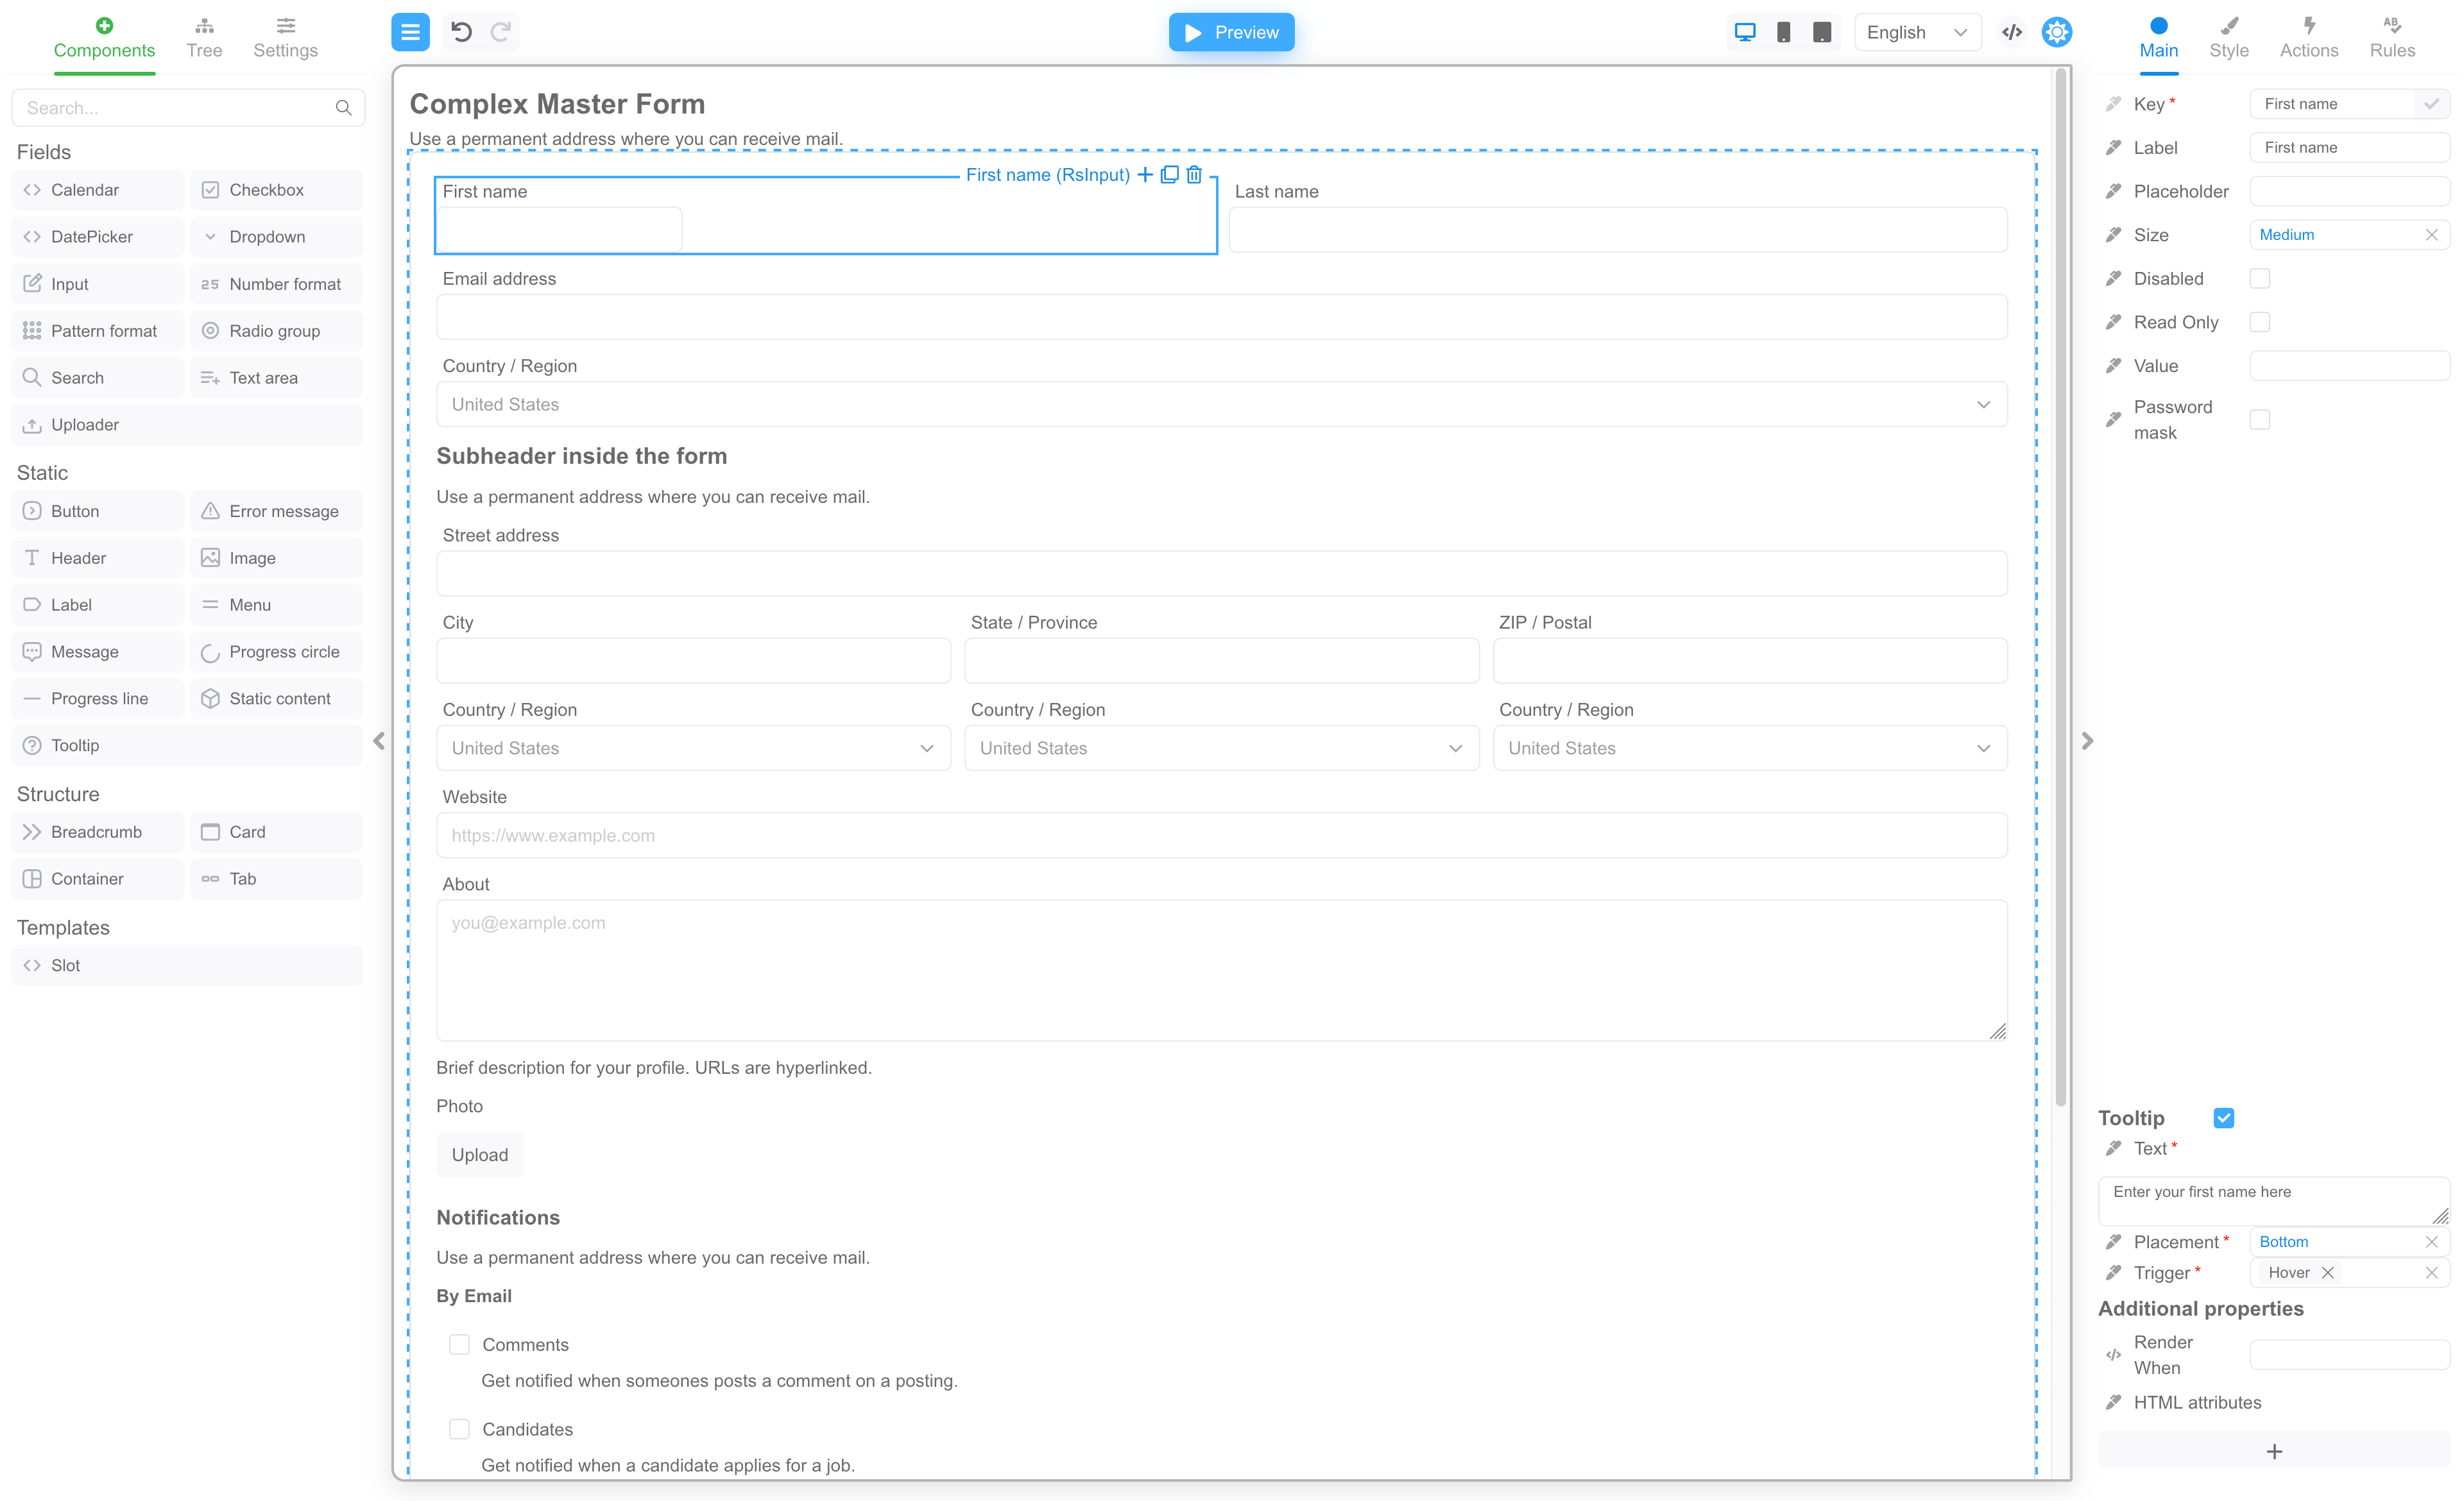Click the Upload button
This screenshot has width=2464, height=1501.
479,1155
